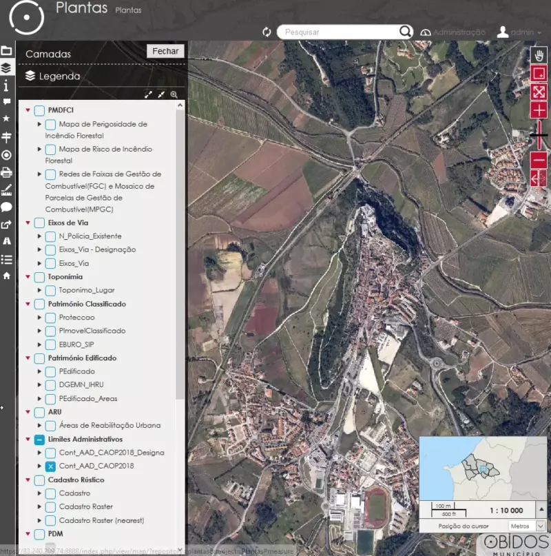Expand the N_Policia_Existente layer legend
This screenshot has height=556, width=551.
(x=39, y=236)
